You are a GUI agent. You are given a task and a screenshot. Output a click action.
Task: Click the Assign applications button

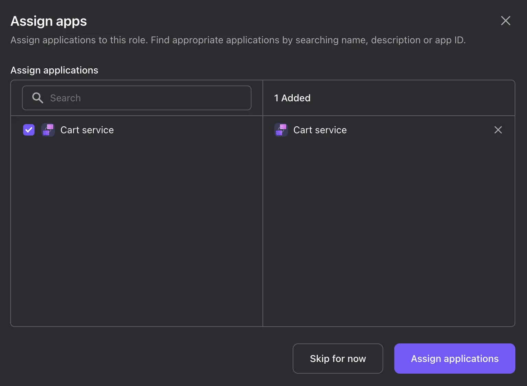(x=454, y=358)
